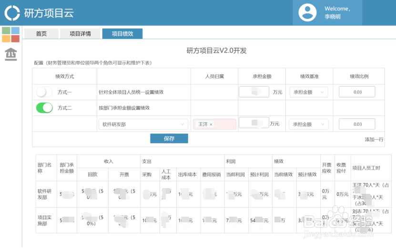Turn off the 方式二 switch
396x248 pixels.
click(x=44, y=108)
